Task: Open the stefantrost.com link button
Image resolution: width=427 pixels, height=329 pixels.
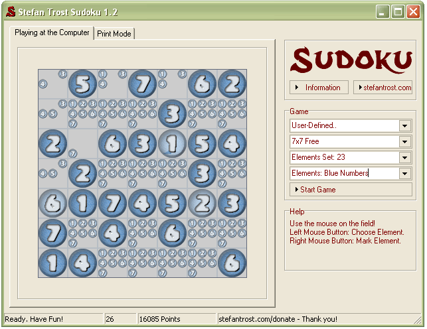Action: tap(383, 88)
